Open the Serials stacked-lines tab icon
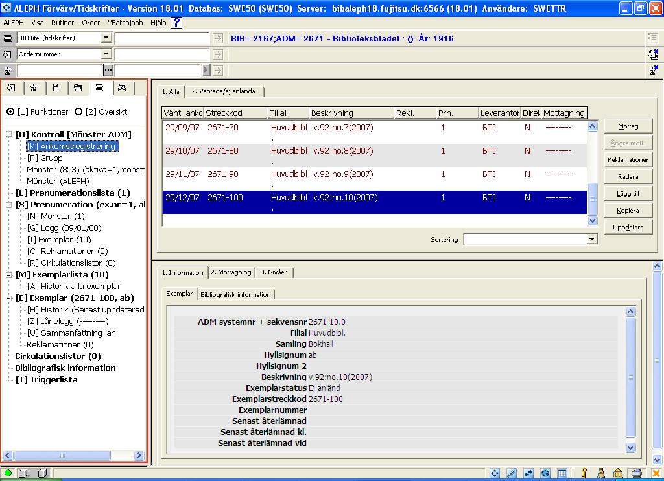This screenshot has width=664, height=481. point(100,88)
